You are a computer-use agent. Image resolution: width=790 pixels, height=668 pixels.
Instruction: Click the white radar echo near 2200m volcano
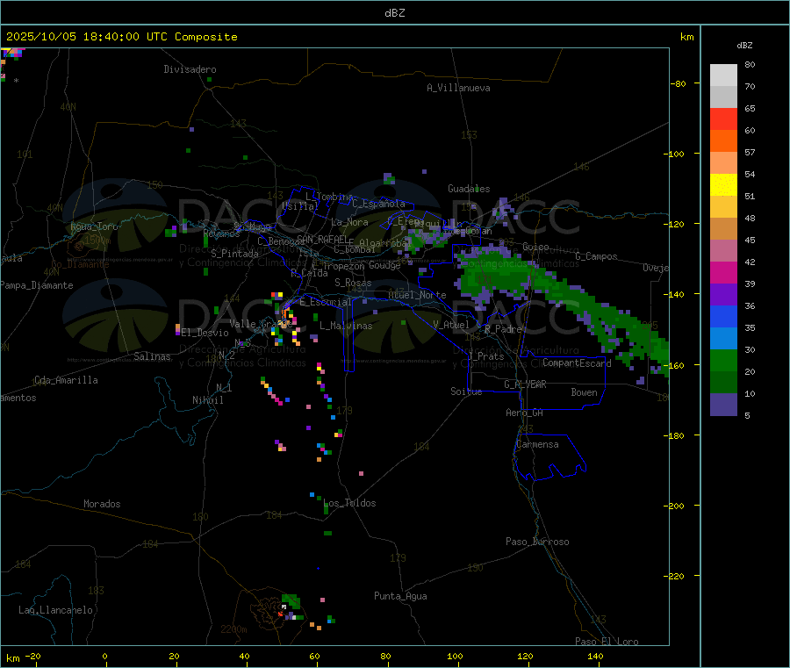(x=284, y=607)
